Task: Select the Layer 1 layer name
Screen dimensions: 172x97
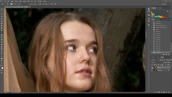Action: pos(159,68)
